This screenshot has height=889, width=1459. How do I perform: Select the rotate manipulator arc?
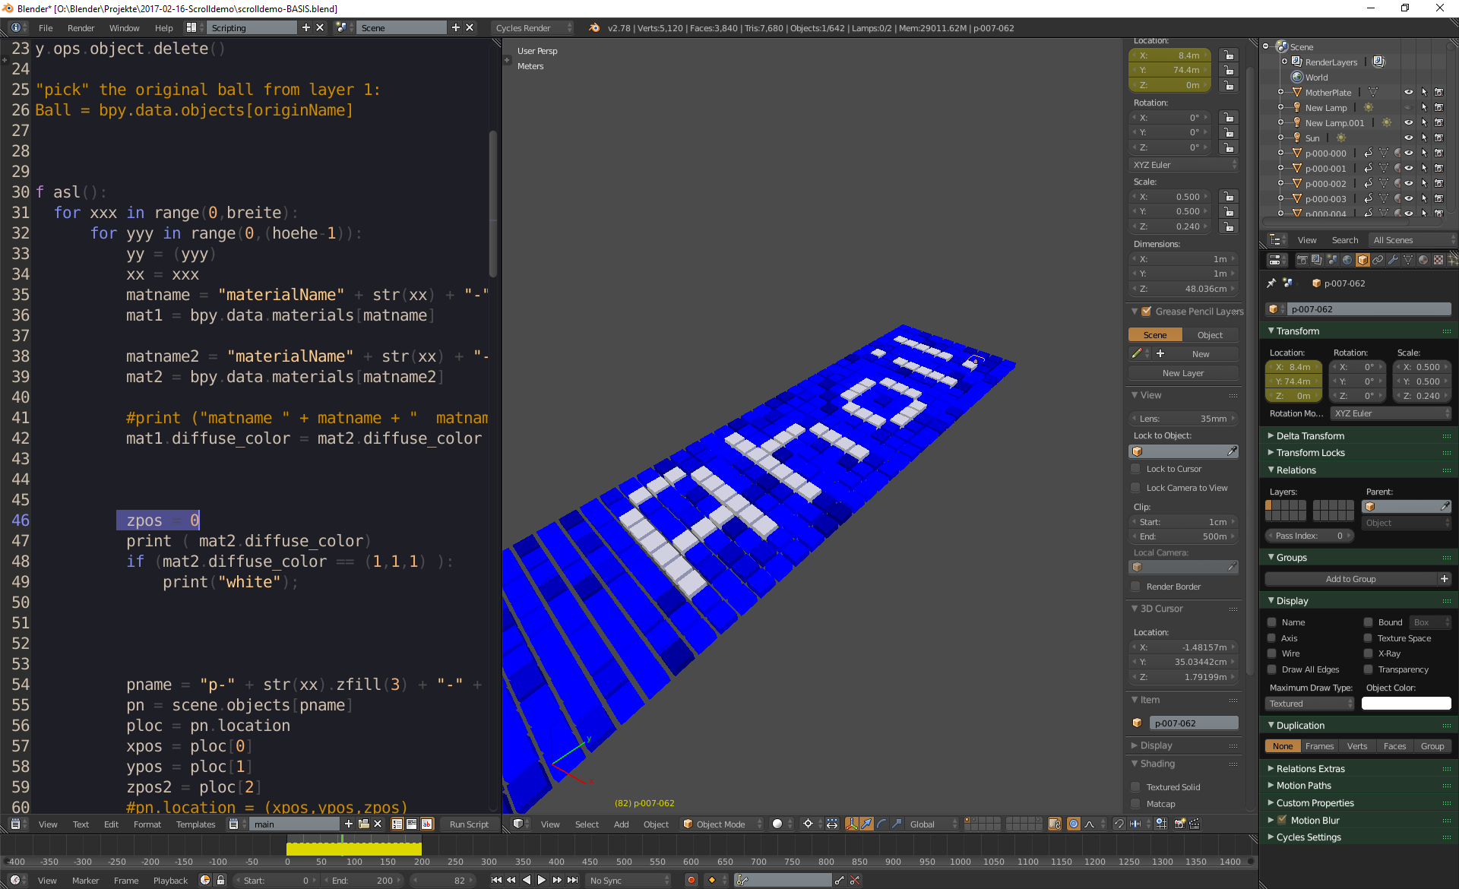(881, 824)
